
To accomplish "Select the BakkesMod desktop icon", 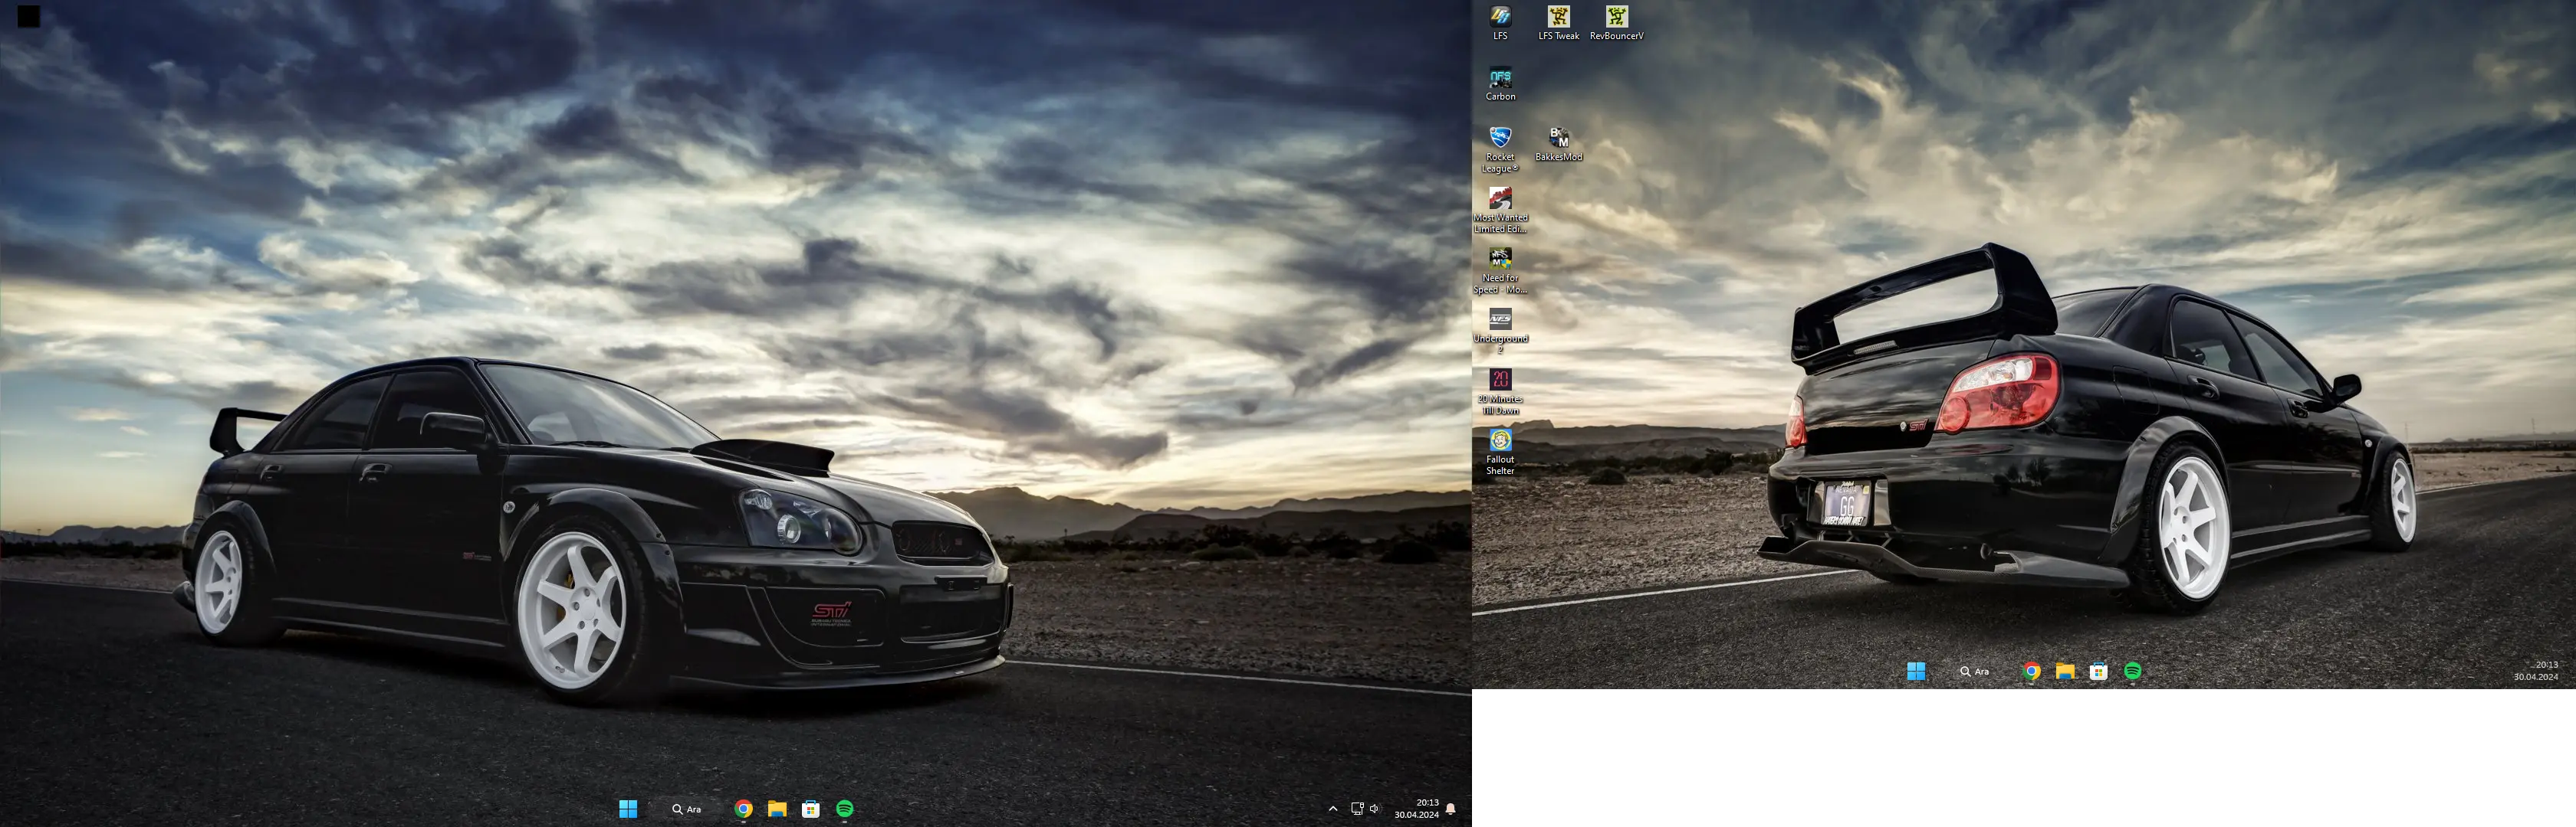I will coord(1558,144).
